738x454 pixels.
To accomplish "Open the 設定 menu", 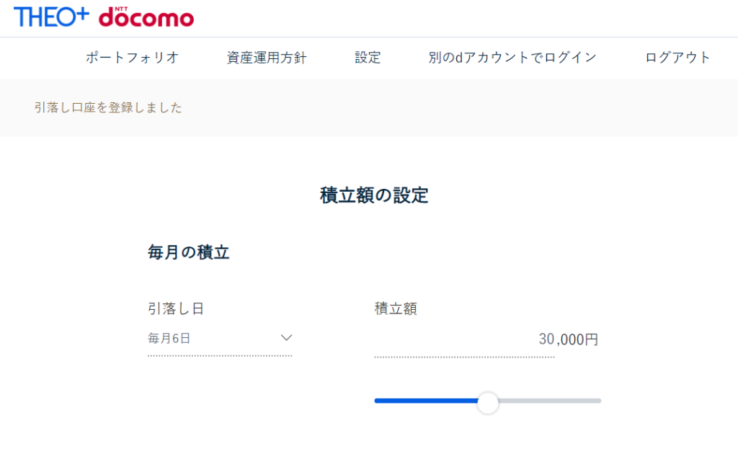I will [368, 58].
